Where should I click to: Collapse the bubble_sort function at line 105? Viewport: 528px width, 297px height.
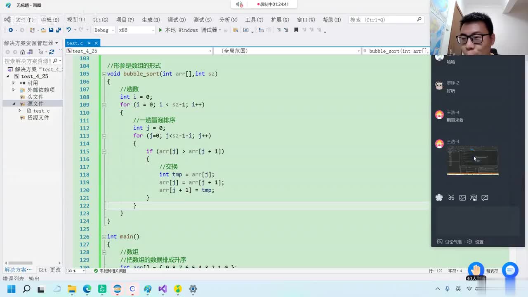click(x=104, y=74)
